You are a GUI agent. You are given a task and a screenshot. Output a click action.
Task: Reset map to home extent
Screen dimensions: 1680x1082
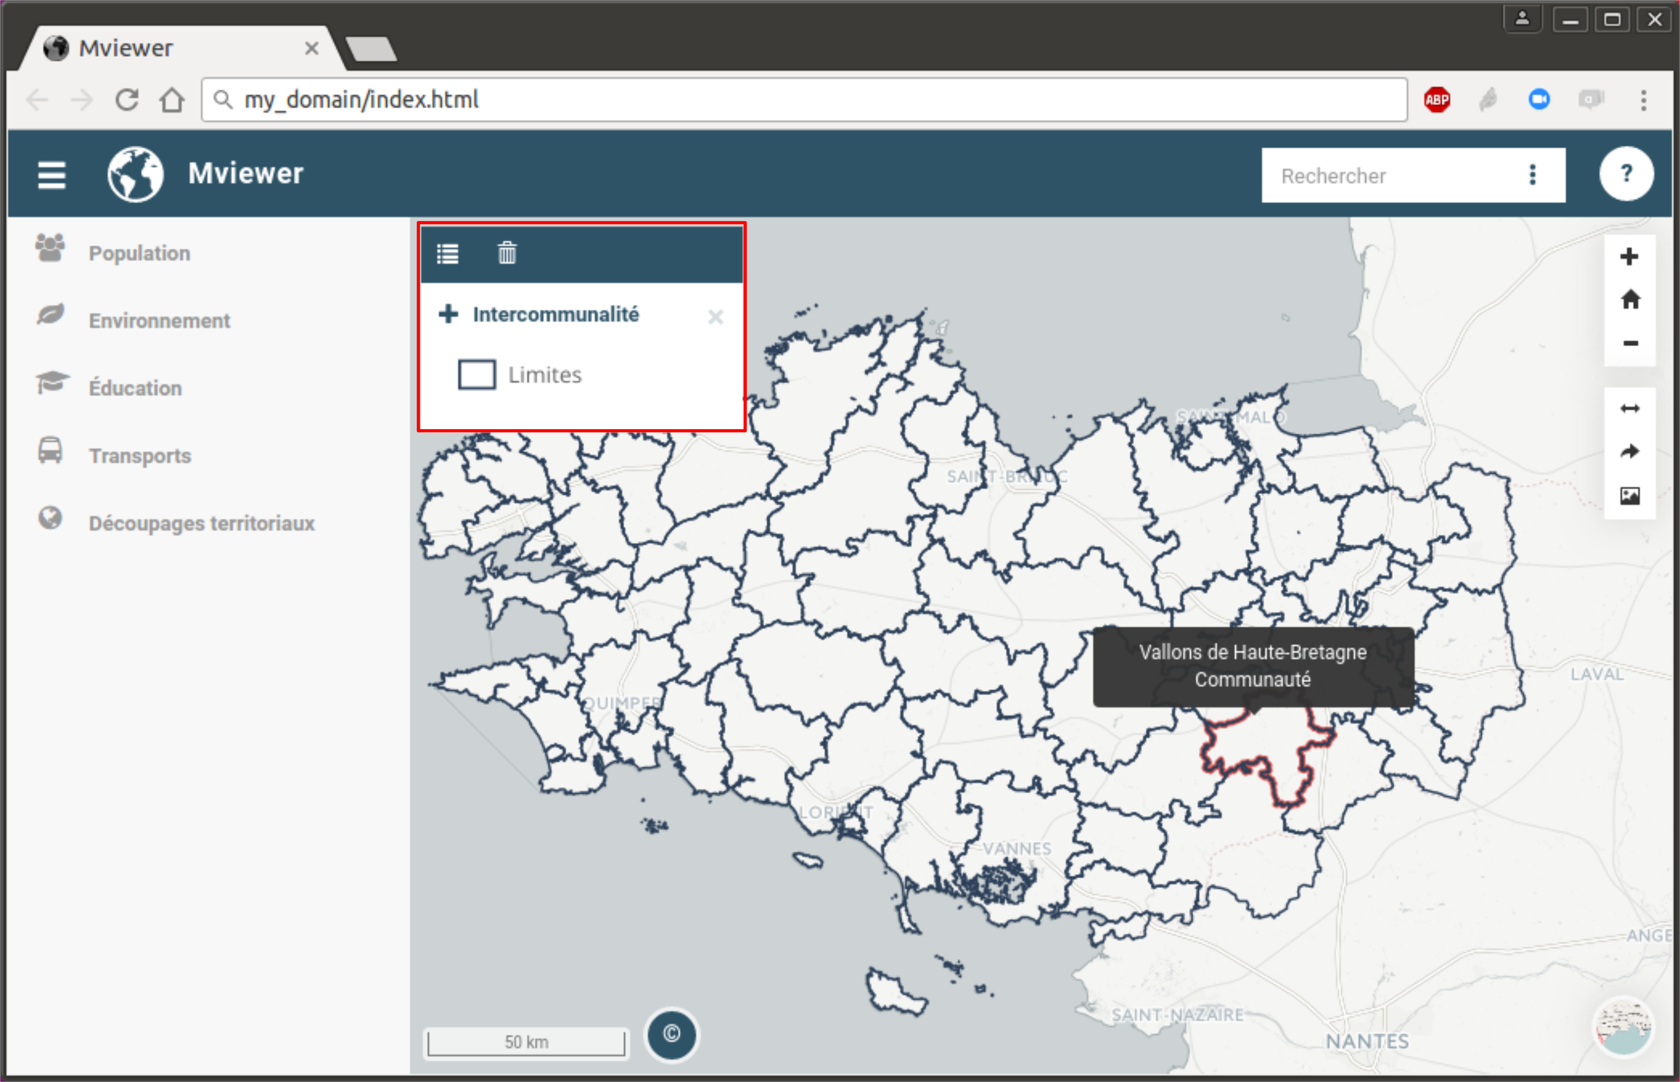(1630, 300)
